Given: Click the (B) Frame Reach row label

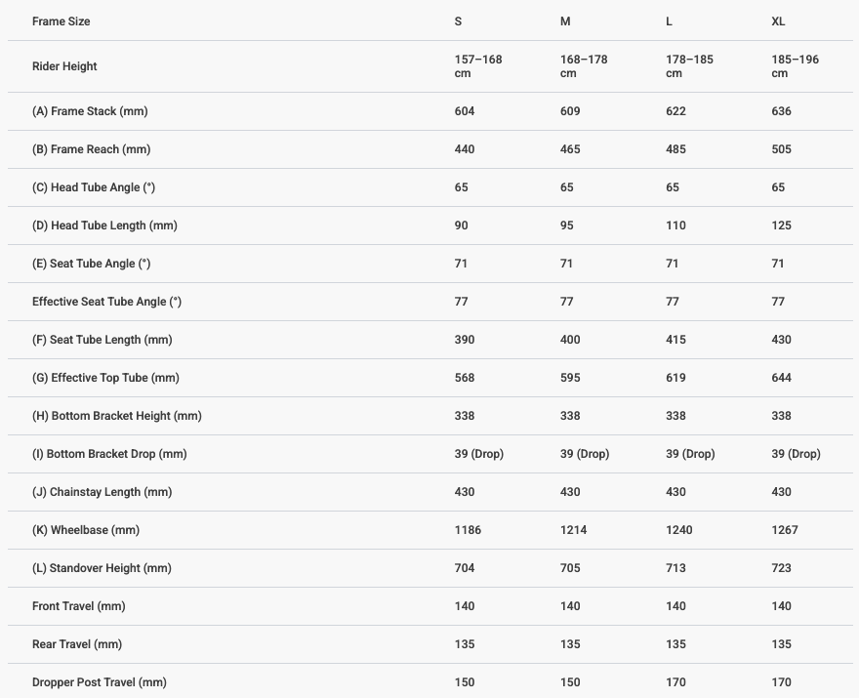Looking at the screenshot, I should [x=91, y=149].
